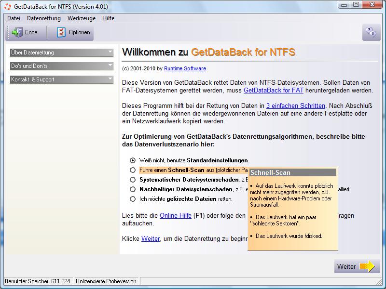Open the 3 einfachen Schritten link

(x=296, y=105)
